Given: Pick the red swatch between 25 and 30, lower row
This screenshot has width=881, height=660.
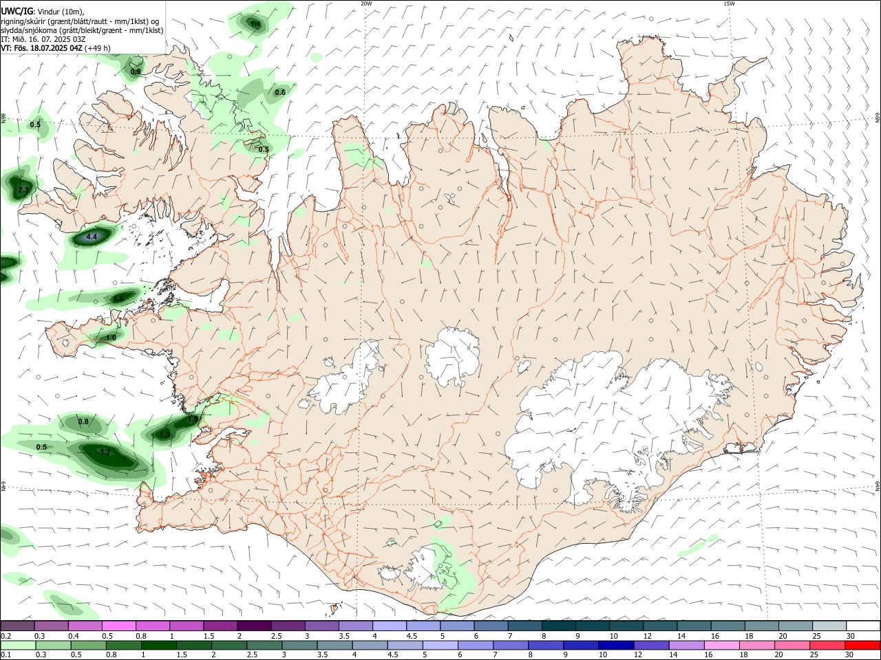Looking at the screenshot, I should 827,646.
